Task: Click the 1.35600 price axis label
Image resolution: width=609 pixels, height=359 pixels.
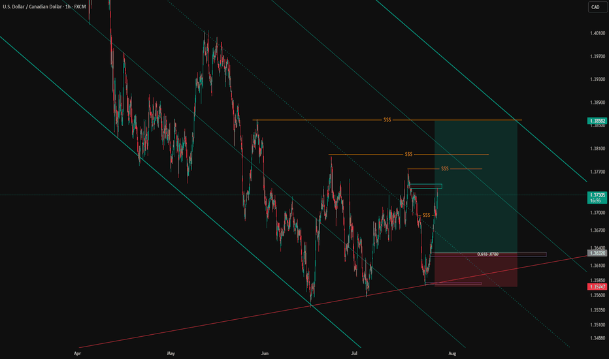Action: 597,295
